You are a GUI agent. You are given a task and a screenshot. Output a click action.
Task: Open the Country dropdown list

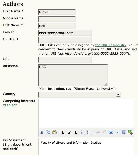pyautogui.click(x=79, y=94)
